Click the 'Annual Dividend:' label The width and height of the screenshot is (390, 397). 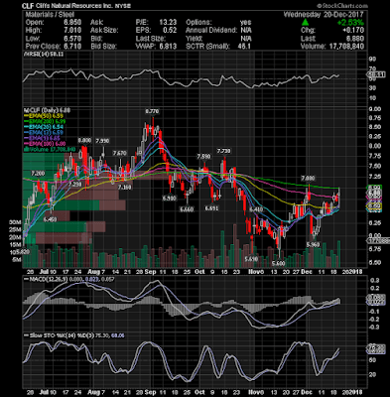pos(211,31)
